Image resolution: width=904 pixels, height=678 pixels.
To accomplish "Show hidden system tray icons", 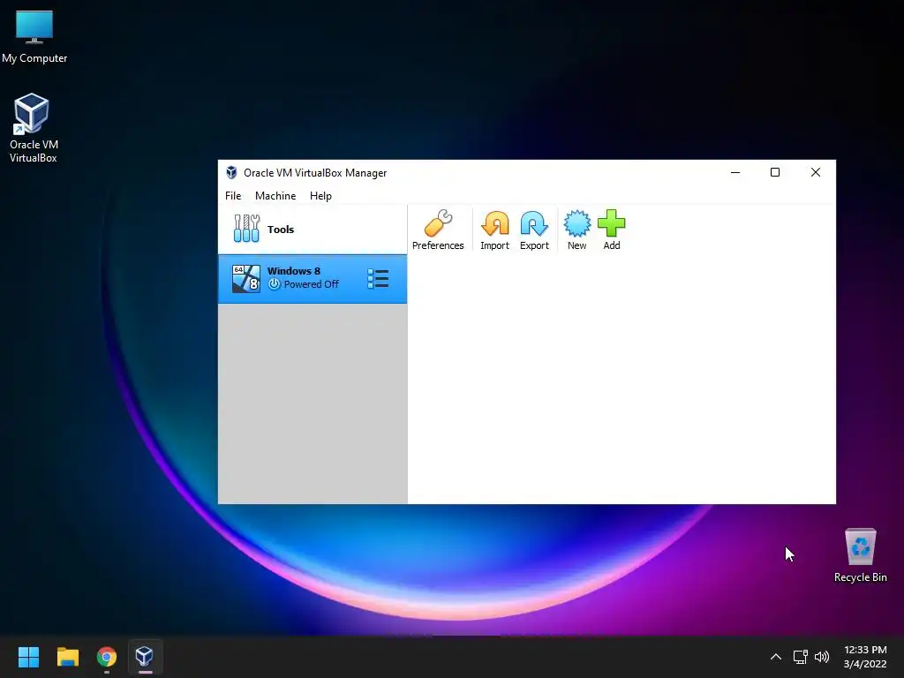I will pos(776,657).
